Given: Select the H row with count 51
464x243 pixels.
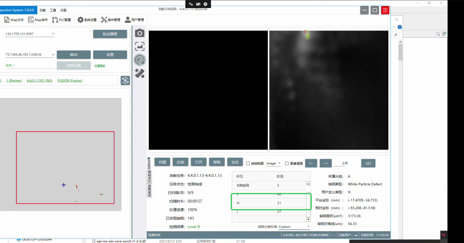Looking at the screenshot, I should pos(269,203).
